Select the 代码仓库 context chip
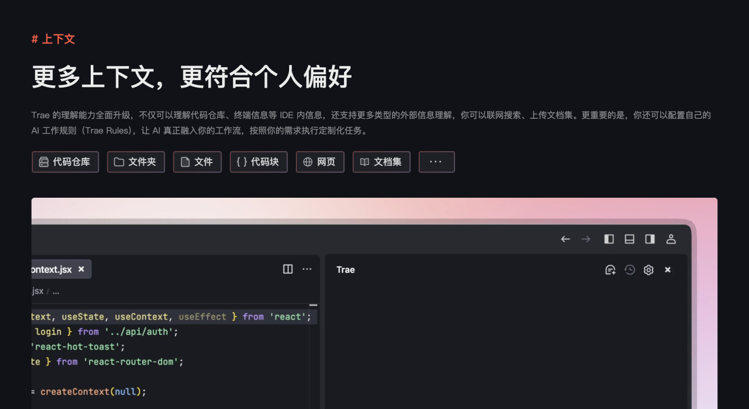This screenshot has width=749, height=409. point(65,161)
